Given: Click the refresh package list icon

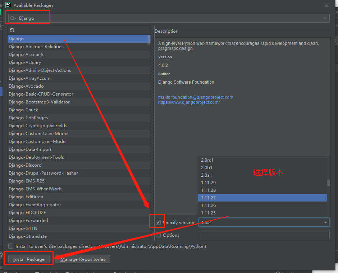Looking at the screenshot, I should click(x=12, y=30).
